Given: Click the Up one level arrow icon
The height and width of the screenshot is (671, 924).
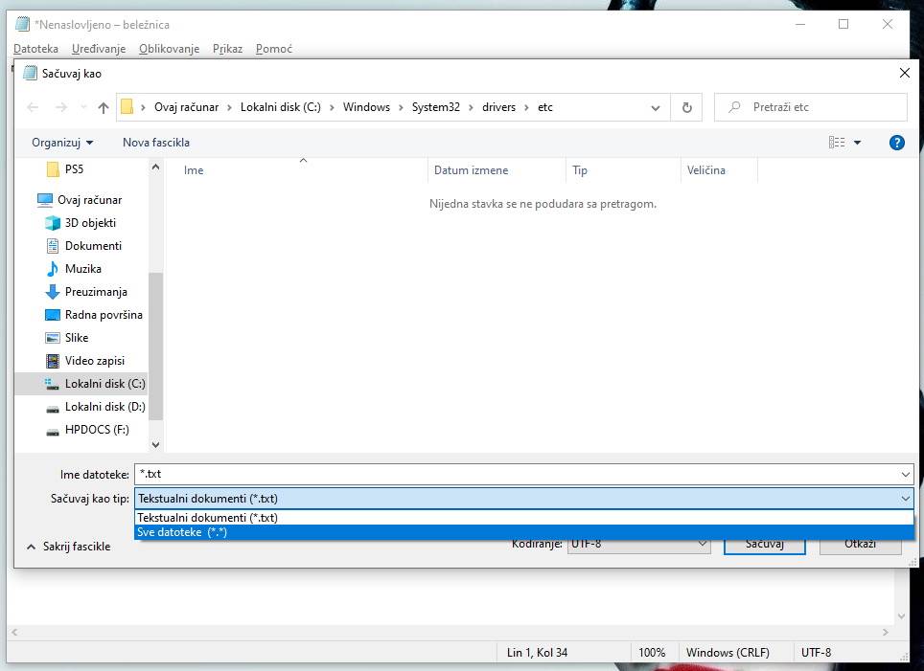Looking at the screenshot, I should pos(104,107).
